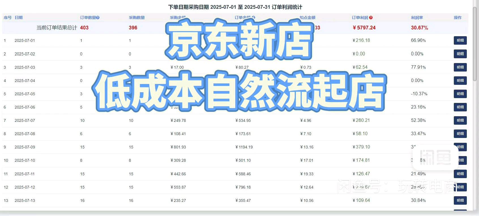Image resolution: width=479 pixels, height=216 pixels.
Task: Click profit rate 66.96%
Action: coord(418,40)
